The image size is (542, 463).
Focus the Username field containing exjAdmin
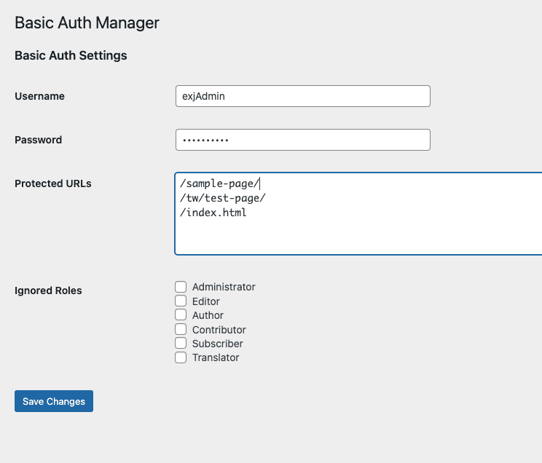(x=302, y=96)
